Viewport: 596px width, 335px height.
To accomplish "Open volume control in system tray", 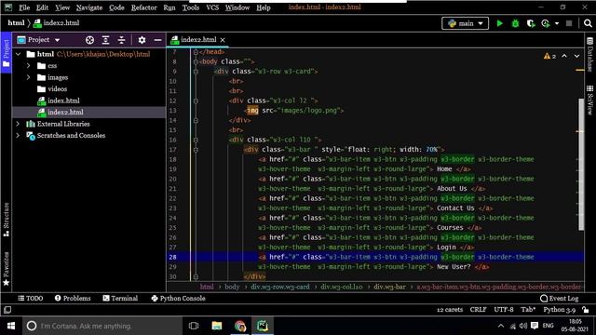I will coord(523,326).
